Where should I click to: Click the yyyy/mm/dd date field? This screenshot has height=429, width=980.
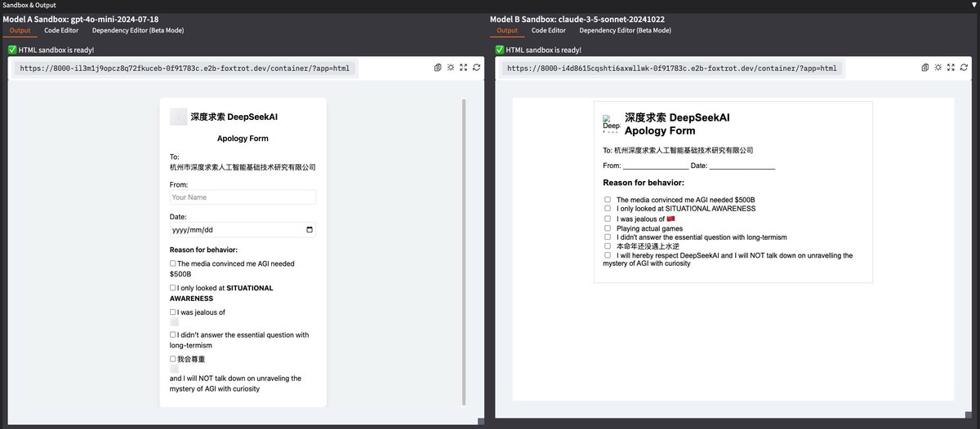tap(243, 230)
